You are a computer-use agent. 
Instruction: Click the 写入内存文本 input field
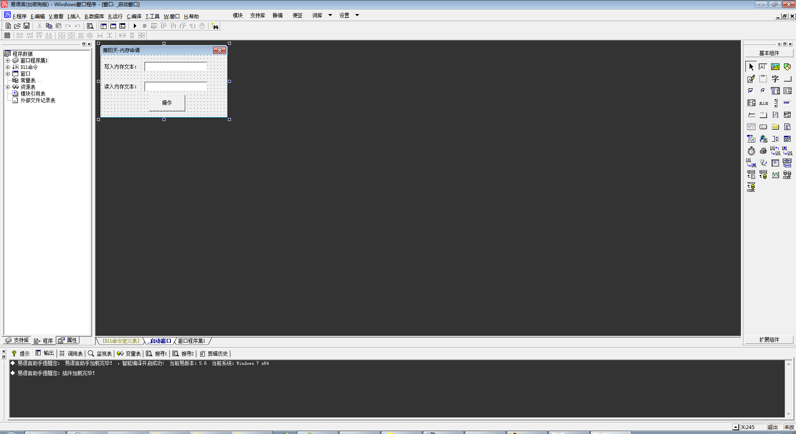[x=175, y=67]
